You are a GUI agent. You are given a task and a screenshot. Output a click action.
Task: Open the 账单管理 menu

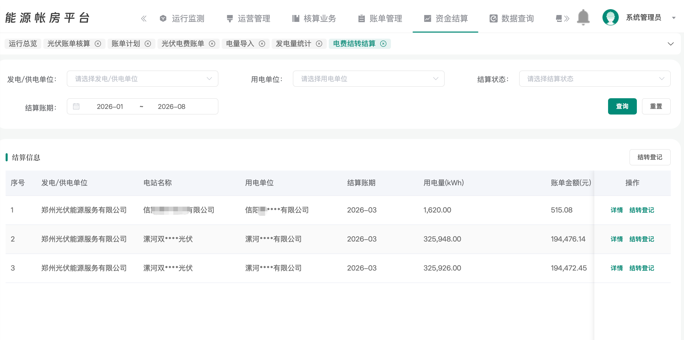click(x=380, y=19)
